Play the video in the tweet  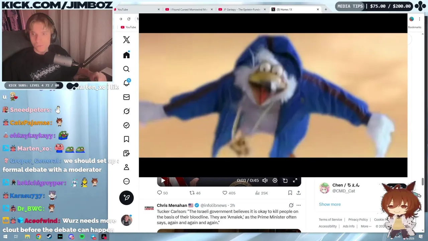click(163, 180)
